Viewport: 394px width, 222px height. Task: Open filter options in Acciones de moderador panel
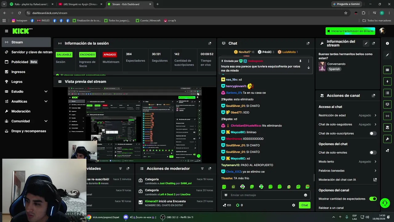202,169
